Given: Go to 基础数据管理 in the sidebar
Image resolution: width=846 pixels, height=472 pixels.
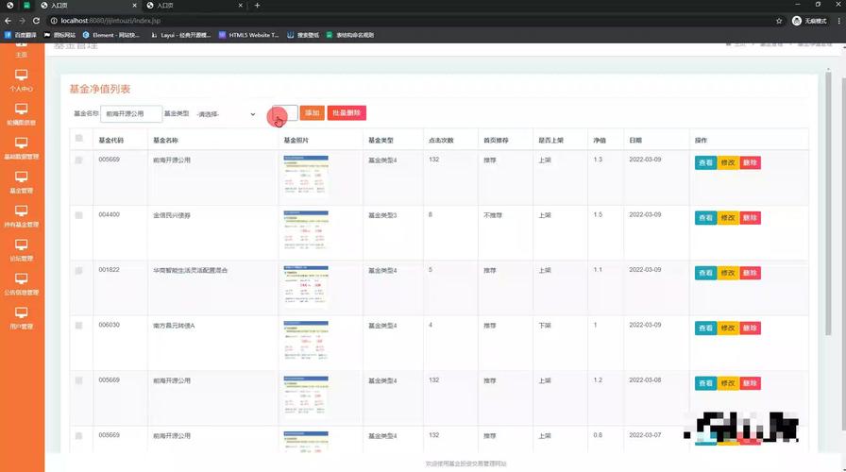Looking at the screenshot, I should click(21, 147).
